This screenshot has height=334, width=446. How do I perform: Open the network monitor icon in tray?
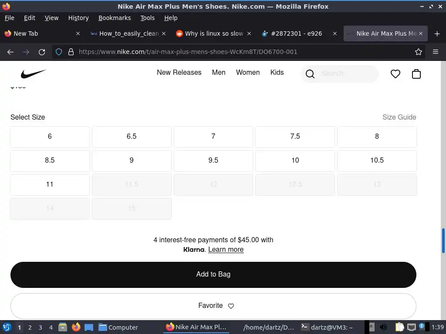411,327
